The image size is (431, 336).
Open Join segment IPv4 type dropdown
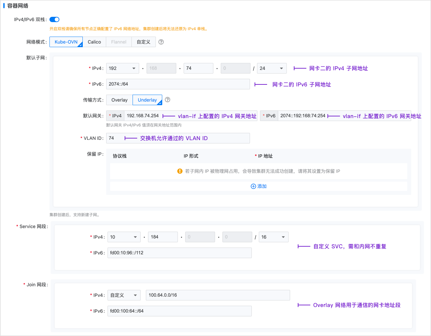click(x=124, y=295)
